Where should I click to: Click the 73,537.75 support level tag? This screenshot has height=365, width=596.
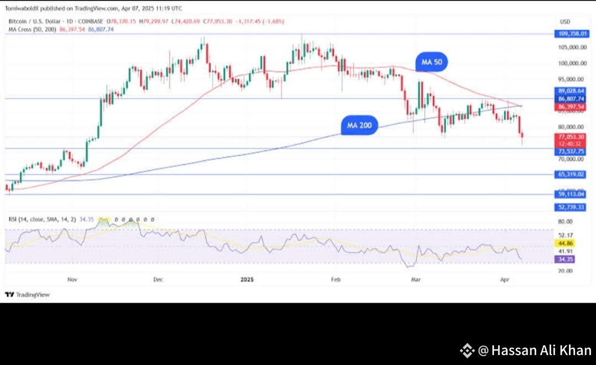571,151
